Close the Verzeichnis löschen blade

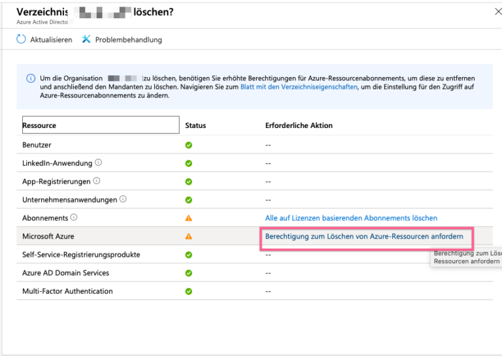tap(498, 12)
